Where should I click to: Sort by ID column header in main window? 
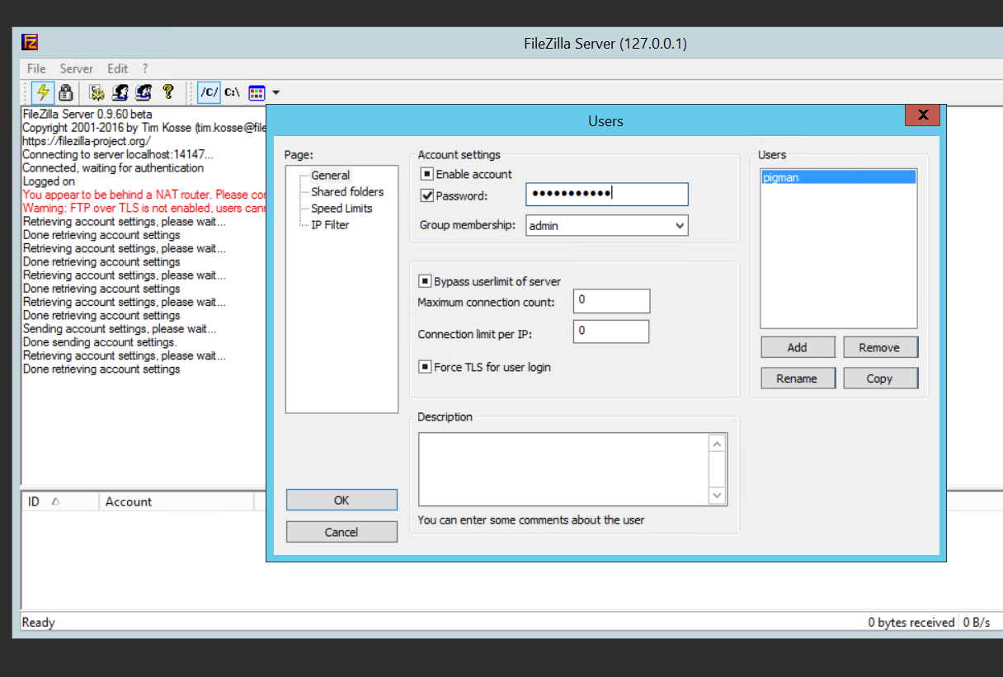click(x=59, y=501)
